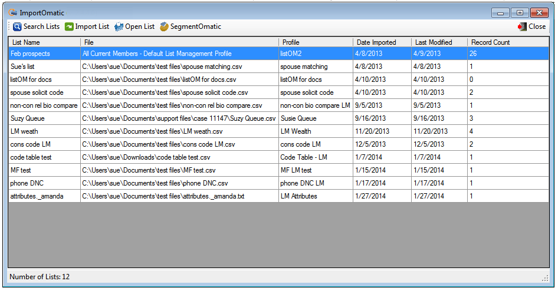This screenshot has width=558, height=291.
Task: Sort by the Record Count column header
Action: (x=507, y=42)
